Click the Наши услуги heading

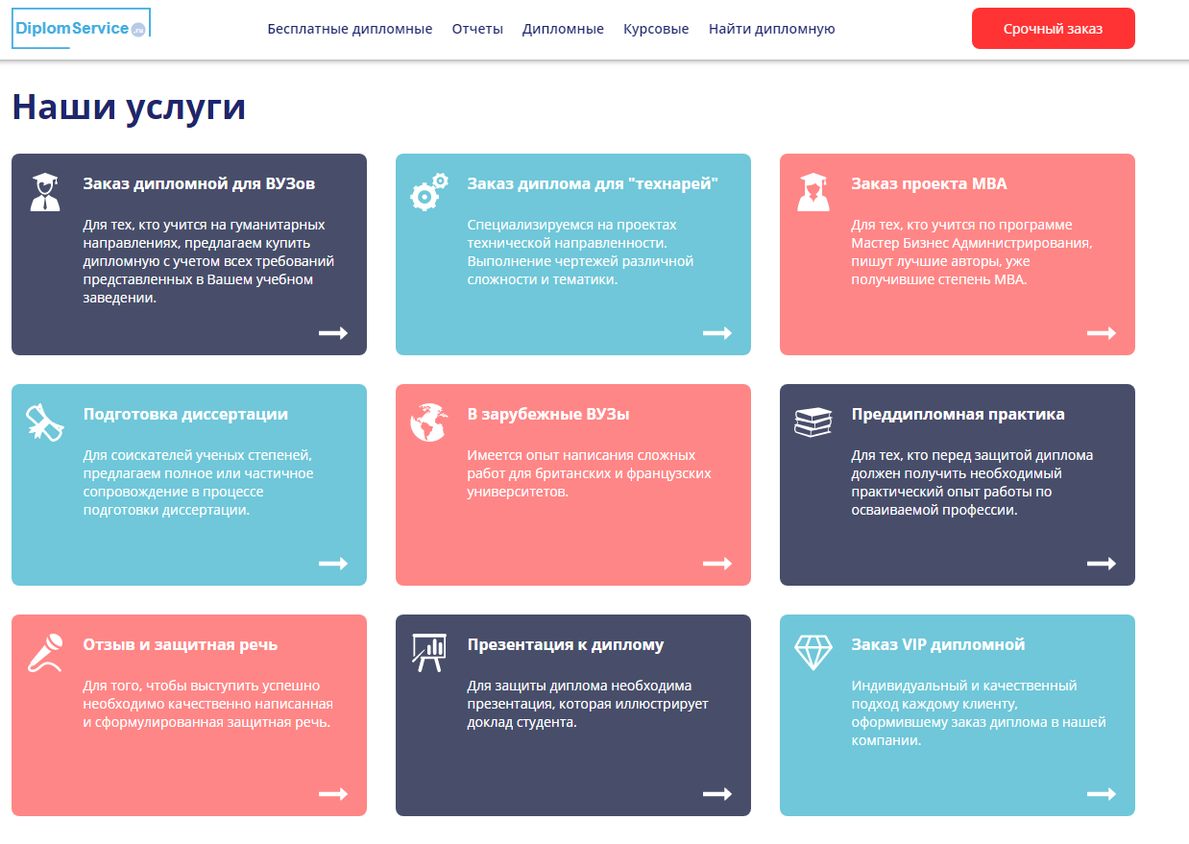(x=129, y=107)
